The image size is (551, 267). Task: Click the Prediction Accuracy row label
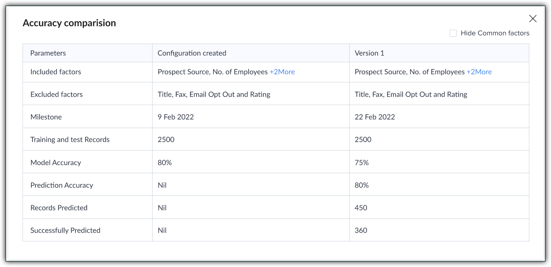tap(62, 185)
